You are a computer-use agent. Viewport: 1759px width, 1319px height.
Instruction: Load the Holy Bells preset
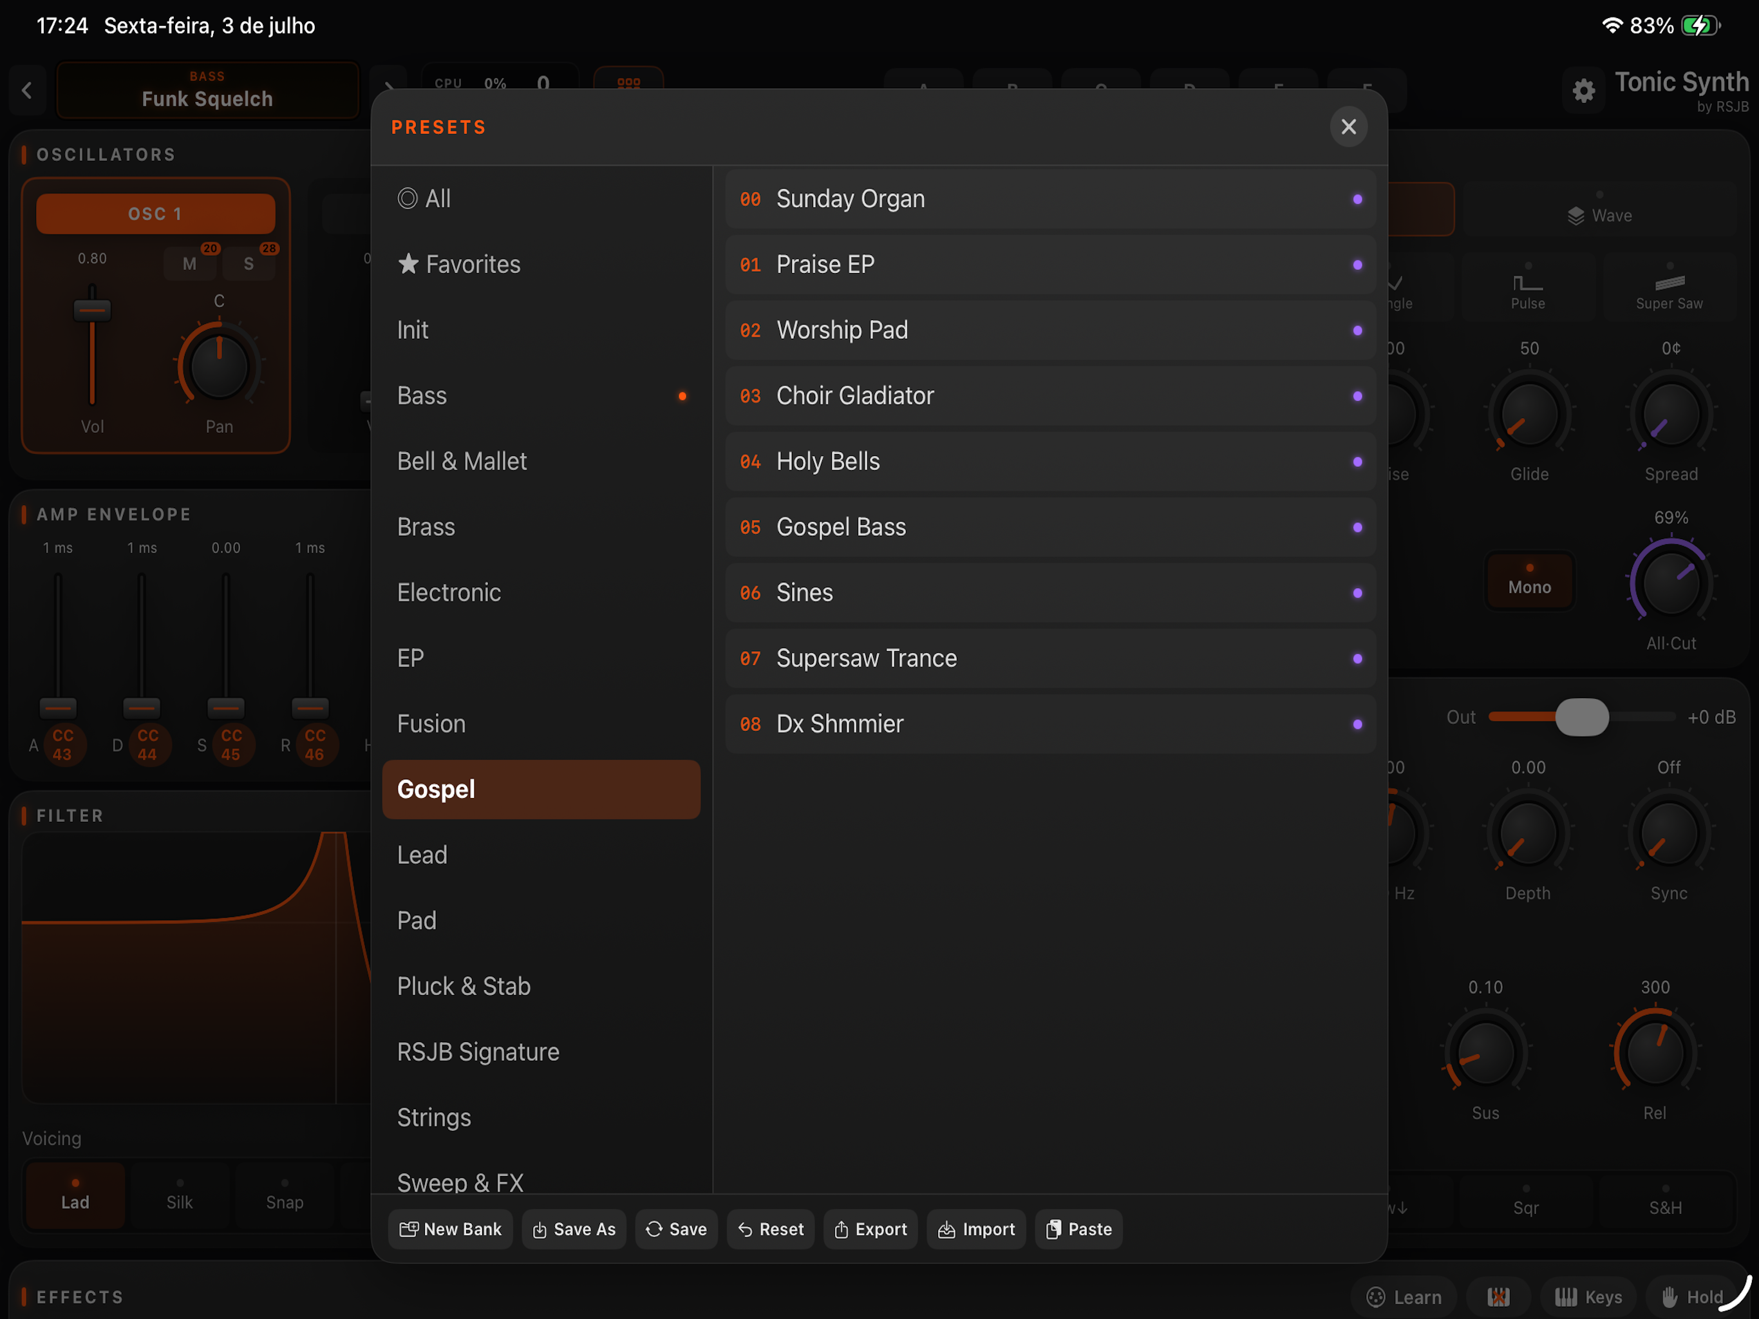click(x=1049, y=461)
